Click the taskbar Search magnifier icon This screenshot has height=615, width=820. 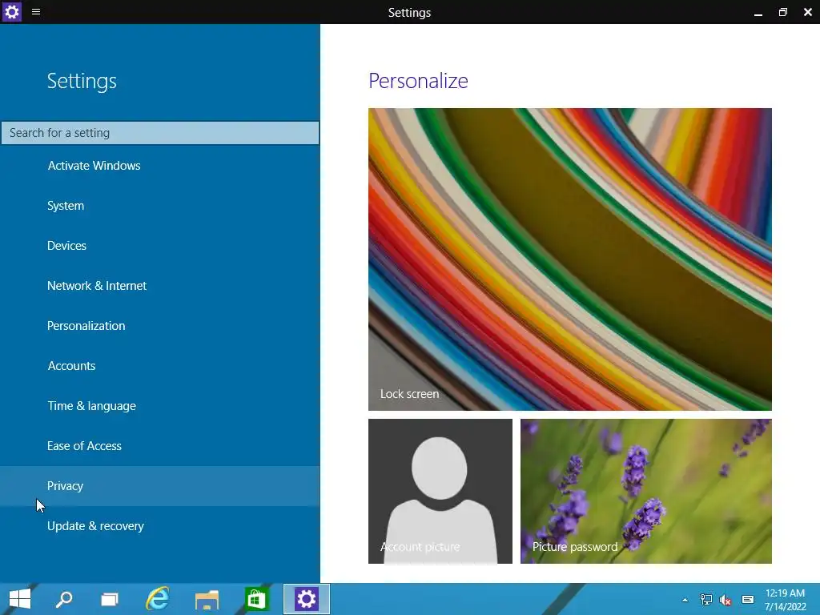coord(64,599)
